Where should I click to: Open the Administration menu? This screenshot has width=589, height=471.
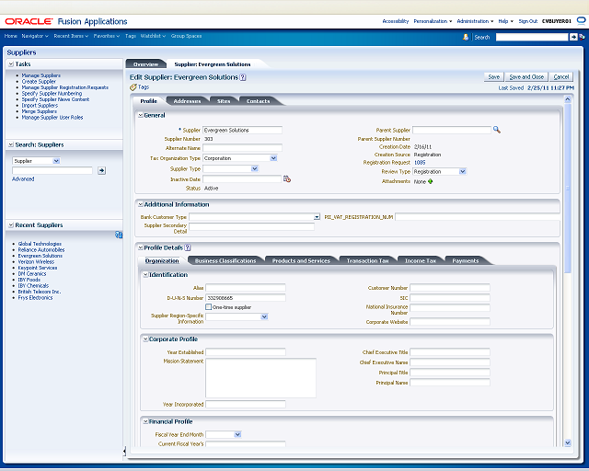pyautogui.click(x=475, y=21)
